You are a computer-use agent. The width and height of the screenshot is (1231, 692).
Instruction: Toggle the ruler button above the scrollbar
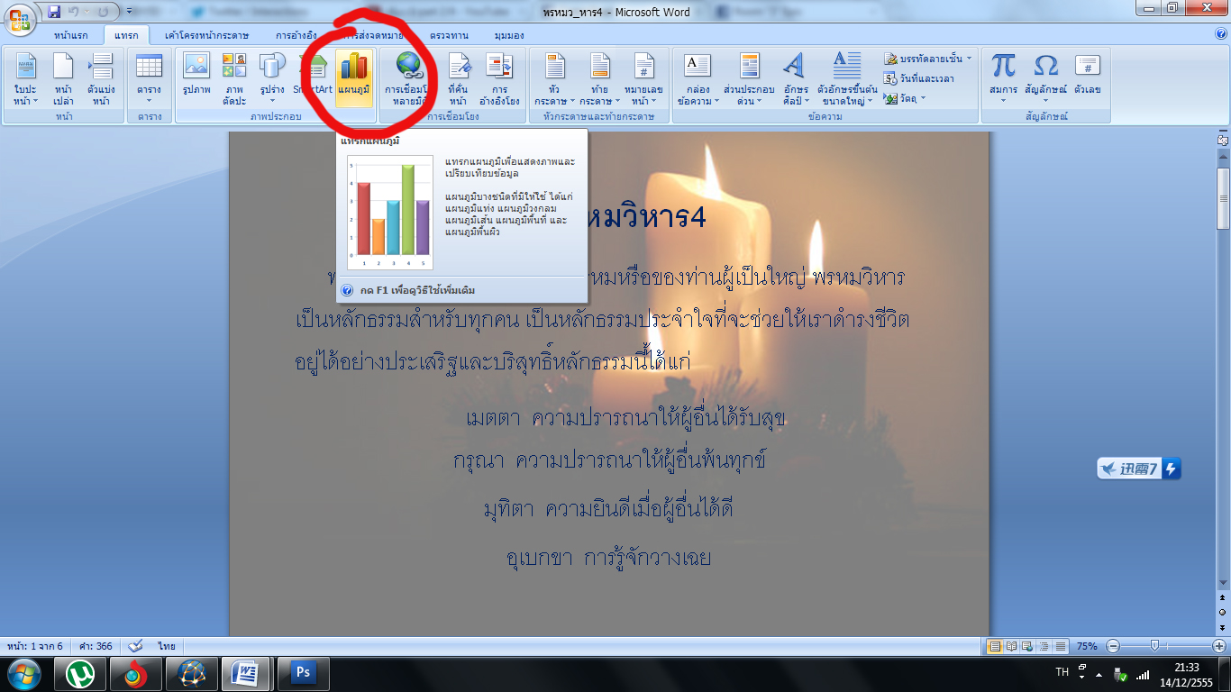click(x=1223, y=140)
